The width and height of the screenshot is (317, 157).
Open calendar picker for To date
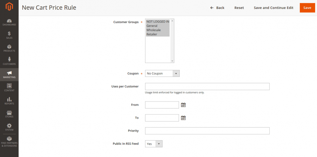(x=183, y=118)
